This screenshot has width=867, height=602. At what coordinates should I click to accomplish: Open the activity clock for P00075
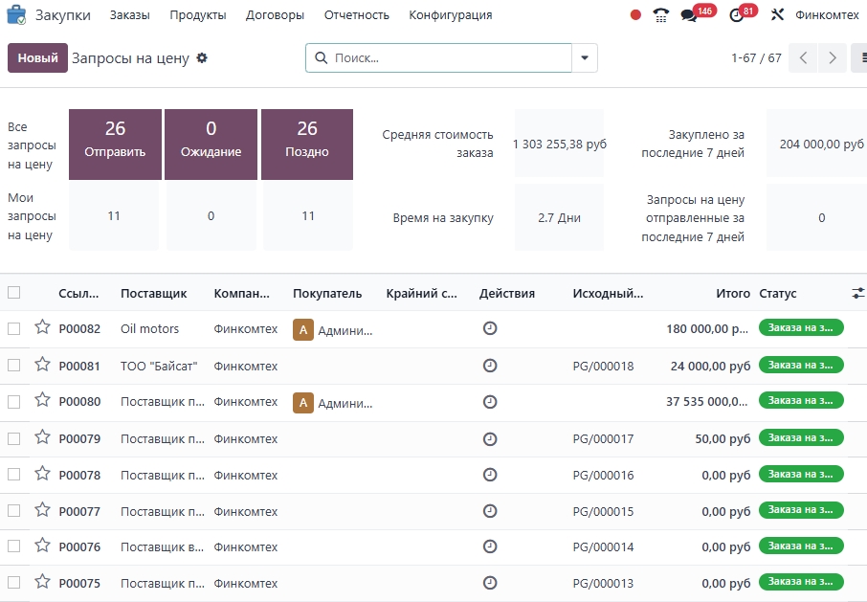[x=490, y=583]
